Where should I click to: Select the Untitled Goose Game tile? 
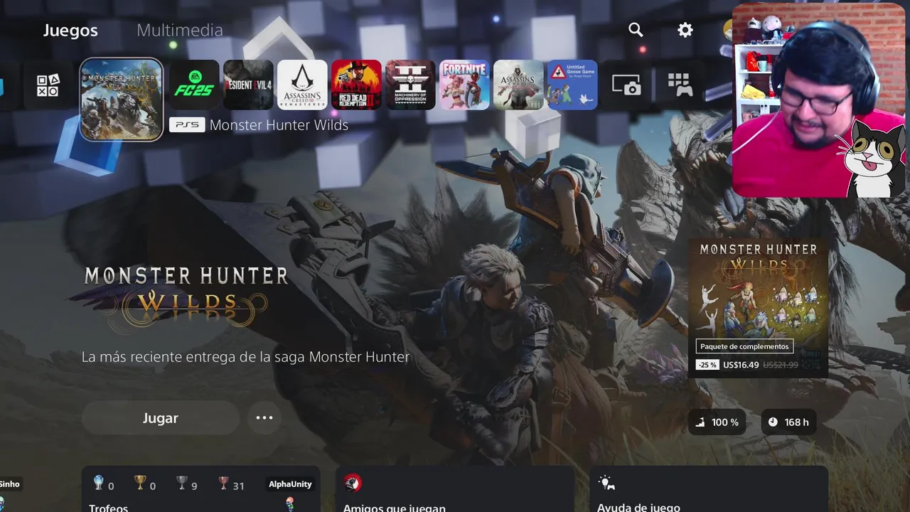point(572,85)
